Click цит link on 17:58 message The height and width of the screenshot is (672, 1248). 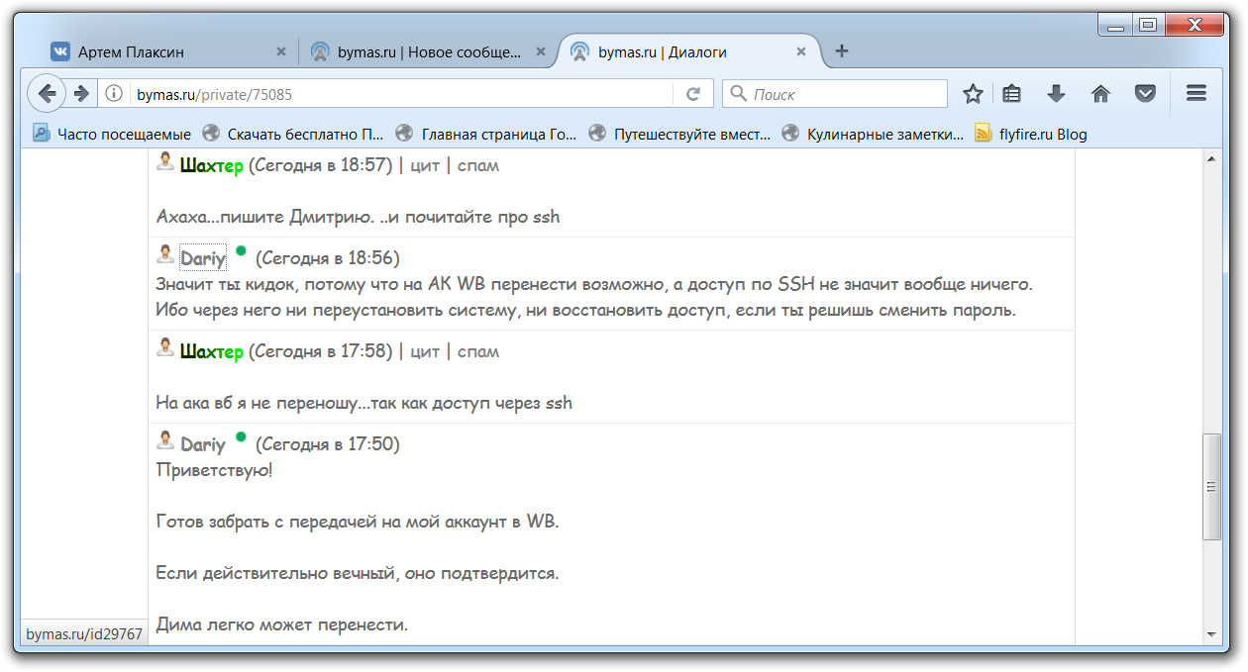click(x=425, y=351)
